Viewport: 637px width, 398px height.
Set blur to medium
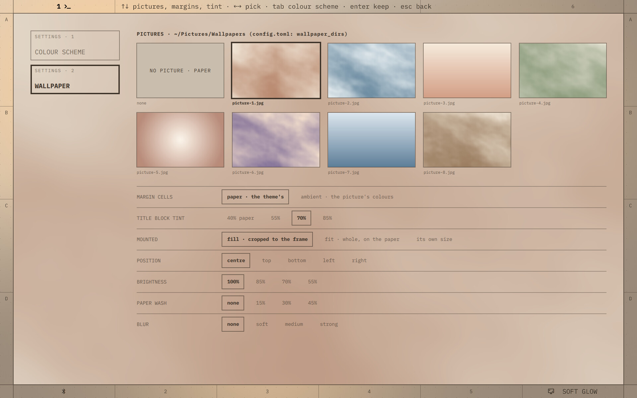pos(294,324)
